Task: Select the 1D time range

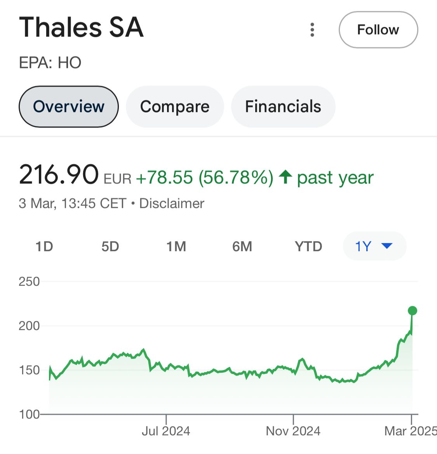Action: tap(44, 246)
